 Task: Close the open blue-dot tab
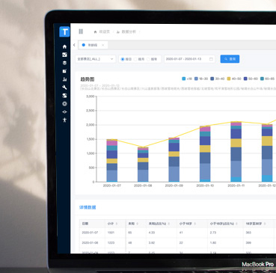(102, 45)
